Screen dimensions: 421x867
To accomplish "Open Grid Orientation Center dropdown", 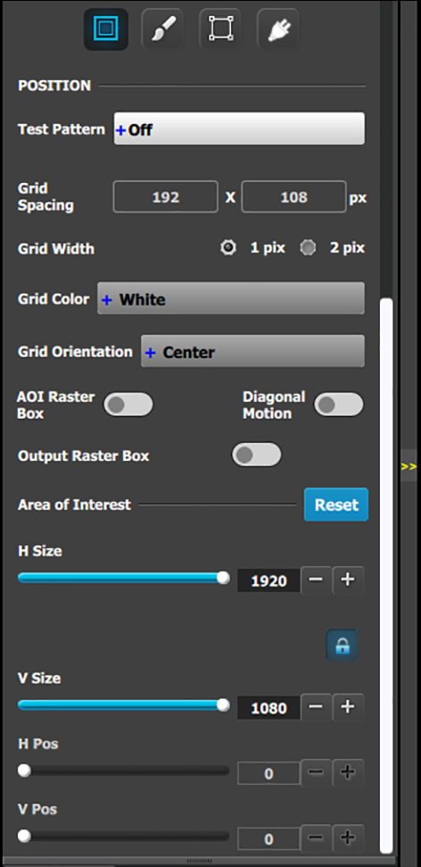I will click(252, 351).
